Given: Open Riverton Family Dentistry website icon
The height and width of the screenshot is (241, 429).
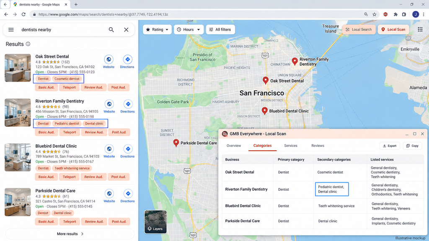Looking at the screenshot, I should click(x=109, y=104).
